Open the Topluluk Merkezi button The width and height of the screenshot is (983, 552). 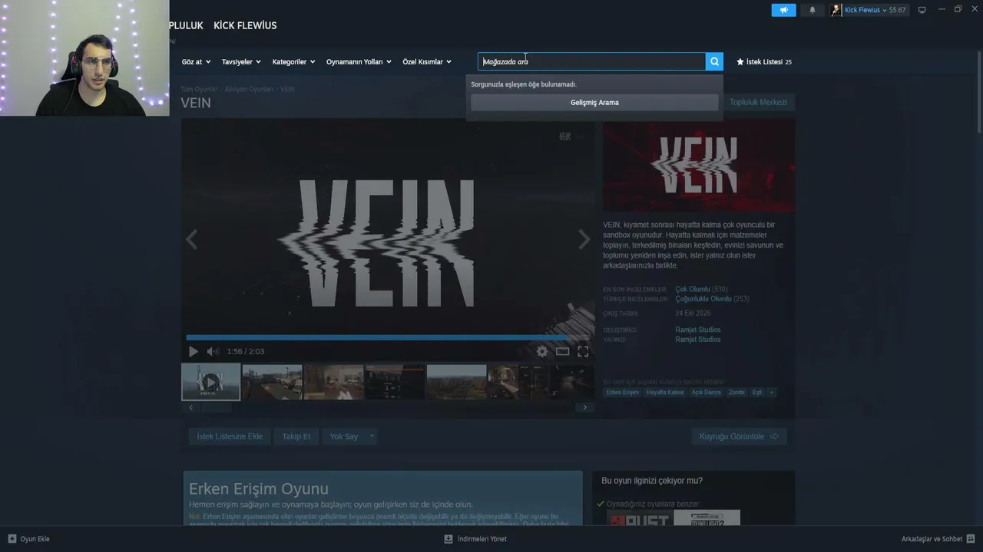pos(758,102)
